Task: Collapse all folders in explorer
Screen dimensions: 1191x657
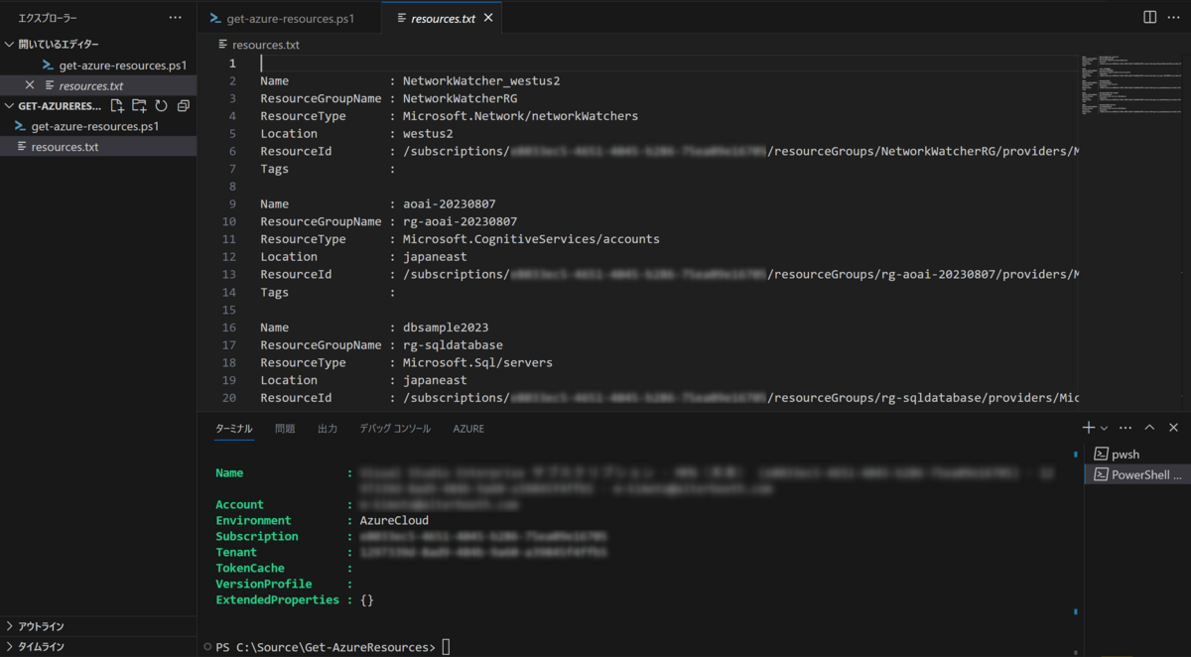Action: coord(183,105)
